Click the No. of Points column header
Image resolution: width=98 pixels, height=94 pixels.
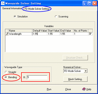coord(81,31)
